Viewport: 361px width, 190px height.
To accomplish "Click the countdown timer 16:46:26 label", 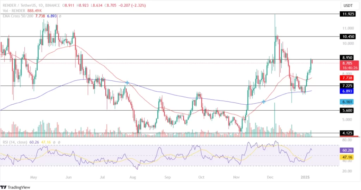I will click(x=349, y=68).
